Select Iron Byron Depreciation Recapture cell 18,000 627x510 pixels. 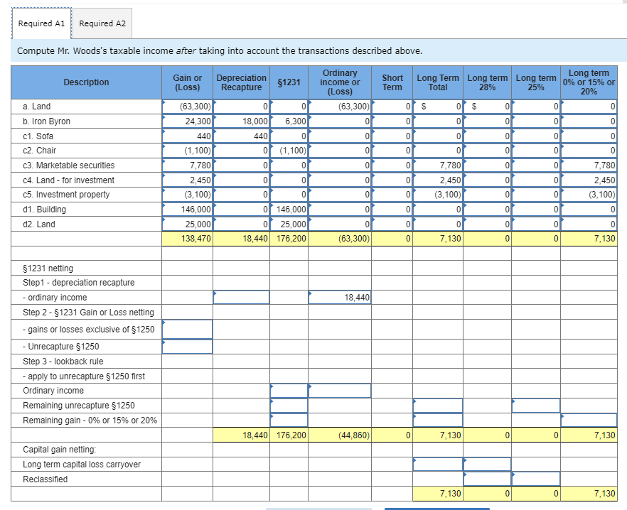(x=241, y=121)
